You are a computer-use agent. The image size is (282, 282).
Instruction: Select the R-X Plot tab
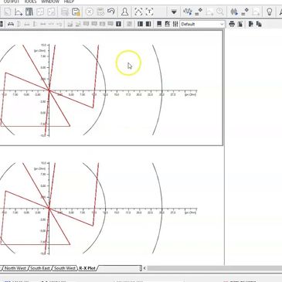[x=87, y=268]
